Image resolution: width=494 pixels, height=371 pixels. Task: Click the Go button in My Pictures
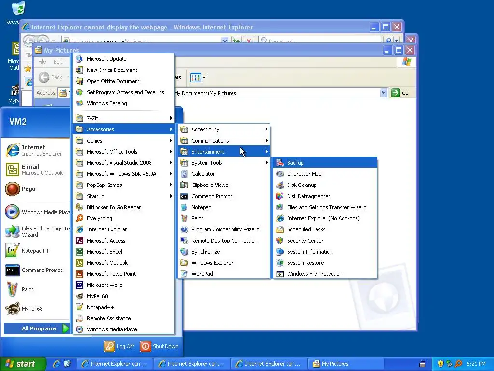pyautogui.click(x=400, y=93)
